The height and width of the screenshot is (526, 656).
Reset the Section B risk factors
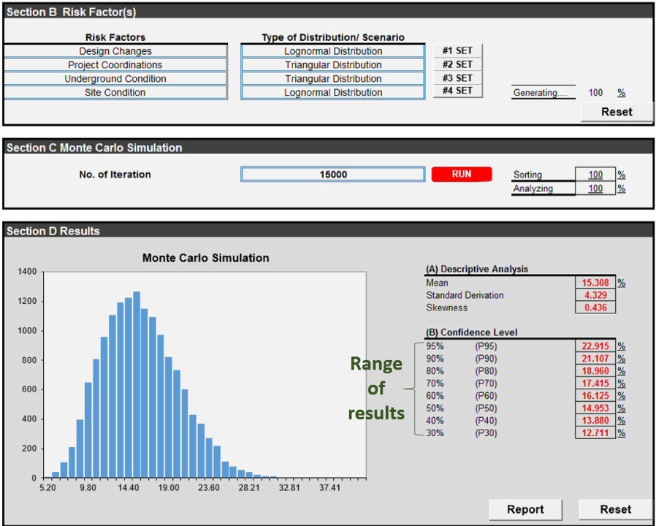[x=617, y=112]
